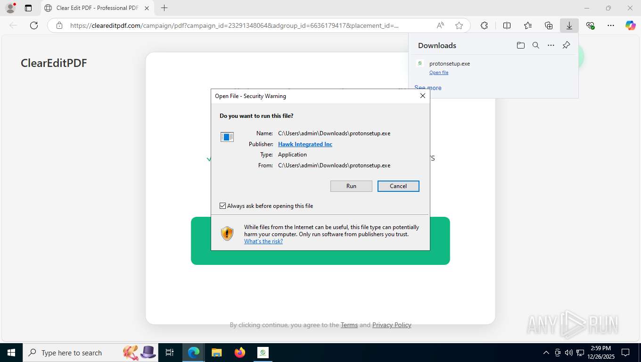Show hidden system tray icons
This screenshot has width=641, height=362.
pos(546,353)
